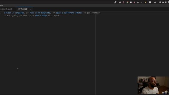Click 'open a different editor' link

[x=69, y=13]
